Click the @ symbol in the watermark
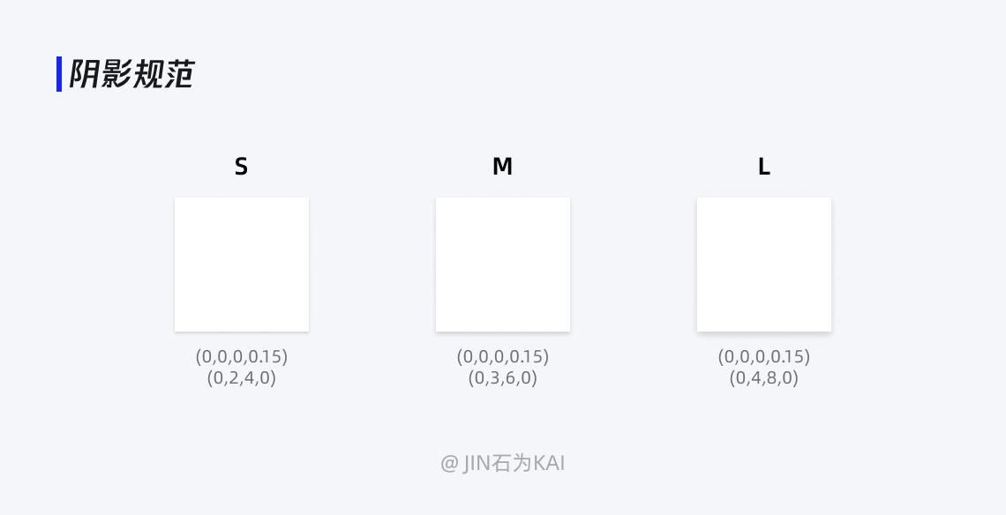Viewport: 1006px width, 515px height. coord(449,463)
